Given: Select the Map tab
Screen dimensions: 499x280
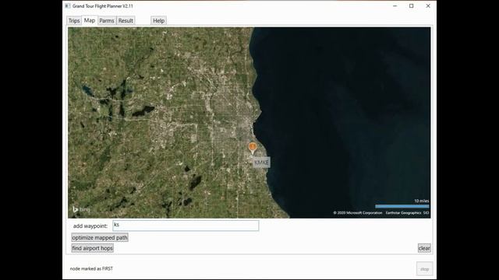Looking at the screenshot, I should [x=90, y=20].
